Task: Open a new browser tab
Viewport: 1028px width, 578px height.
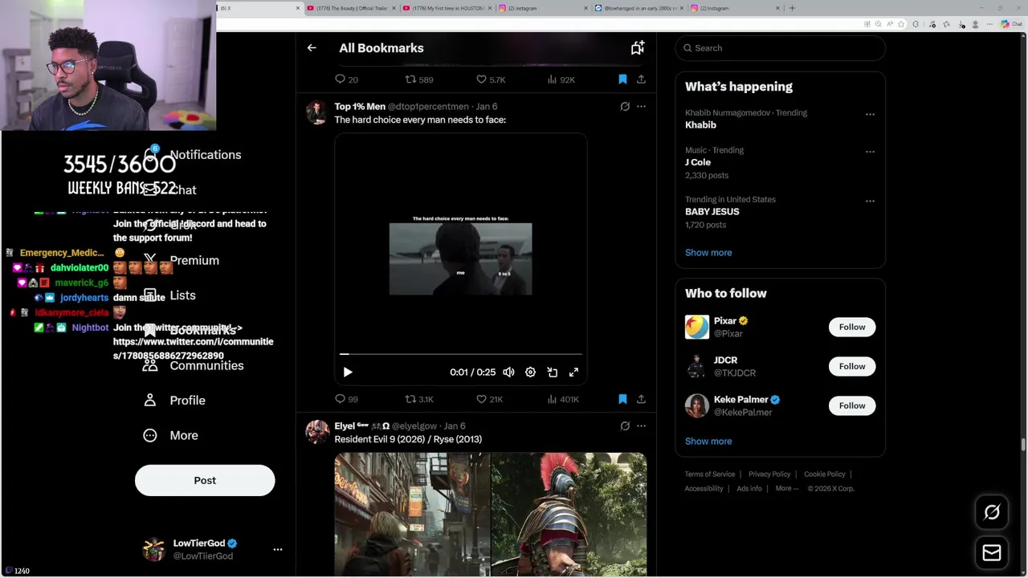Action: [792, 8]
